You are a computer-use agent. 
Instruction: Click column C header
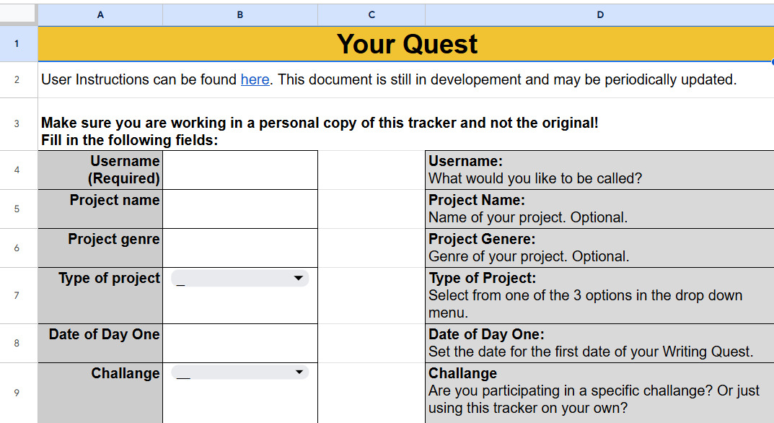point(371,14)
